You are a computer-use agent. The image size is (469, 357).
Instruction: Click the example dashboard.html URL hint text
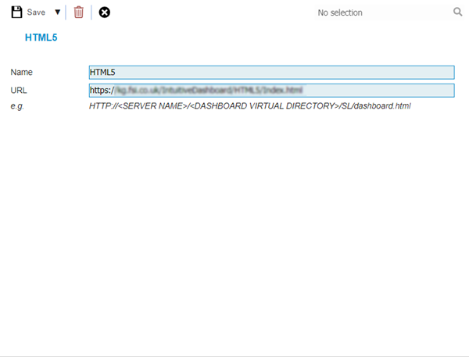[249, 106]
